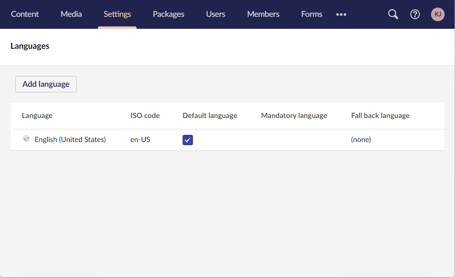Navigate to the Packages section

(x=168, y=14)
